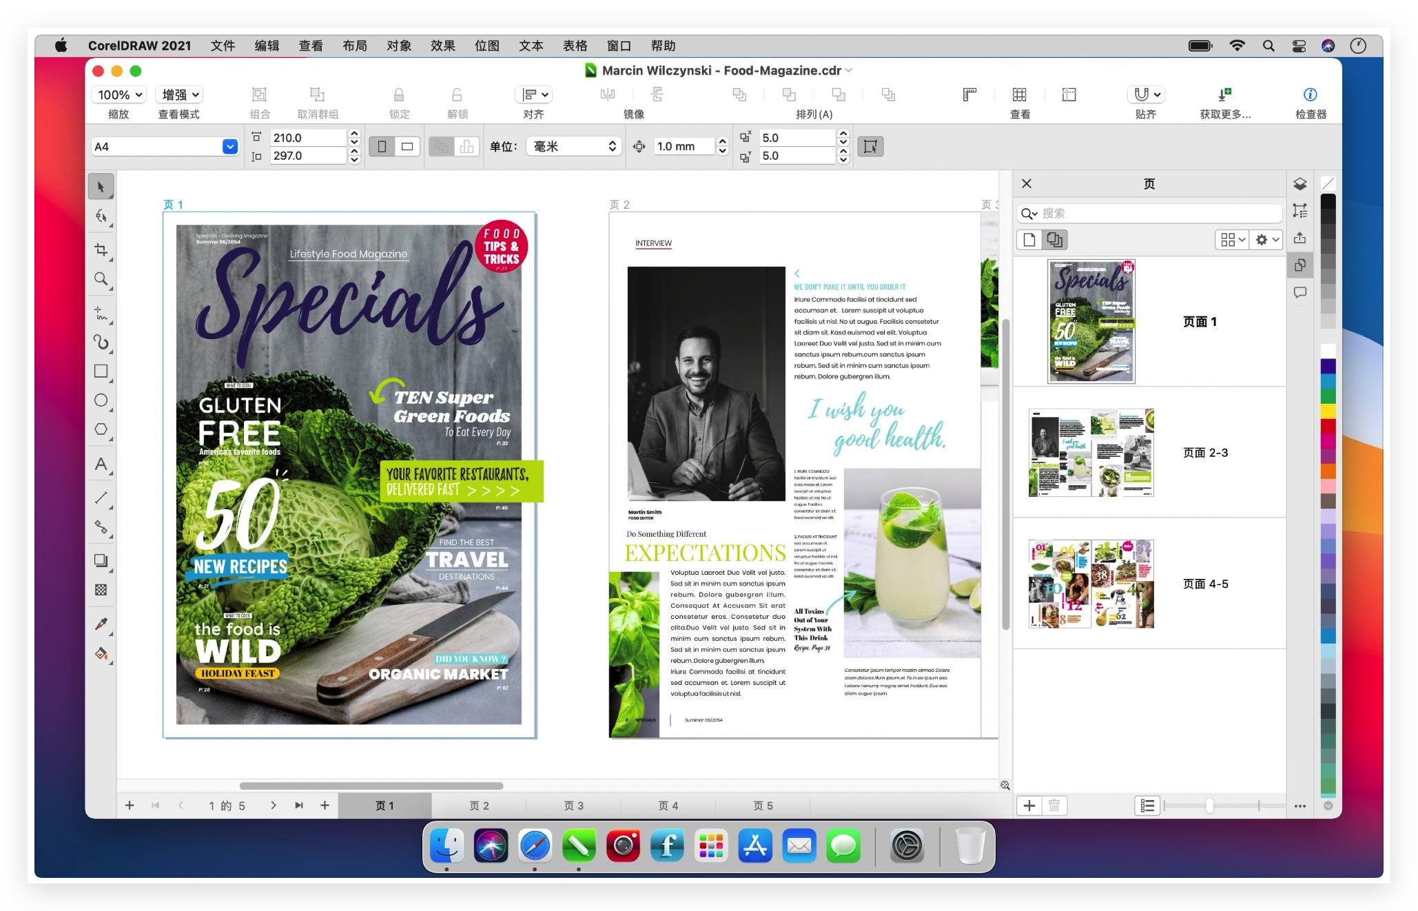Open the 效果 menu

point(442,45)
